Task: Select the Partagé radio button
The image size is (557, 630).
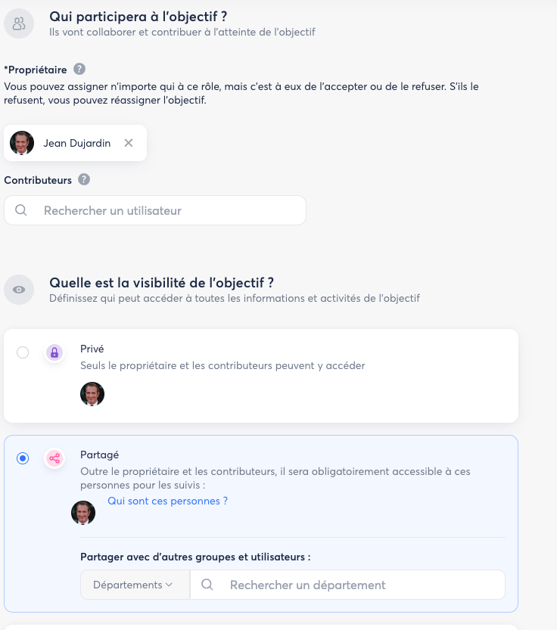Action: 23,458
